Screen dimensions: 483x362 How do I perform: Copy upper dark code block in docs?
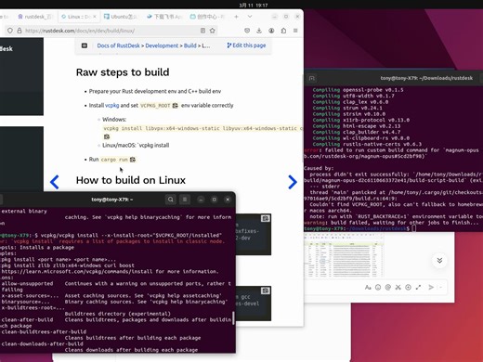(x=265, y=218)
